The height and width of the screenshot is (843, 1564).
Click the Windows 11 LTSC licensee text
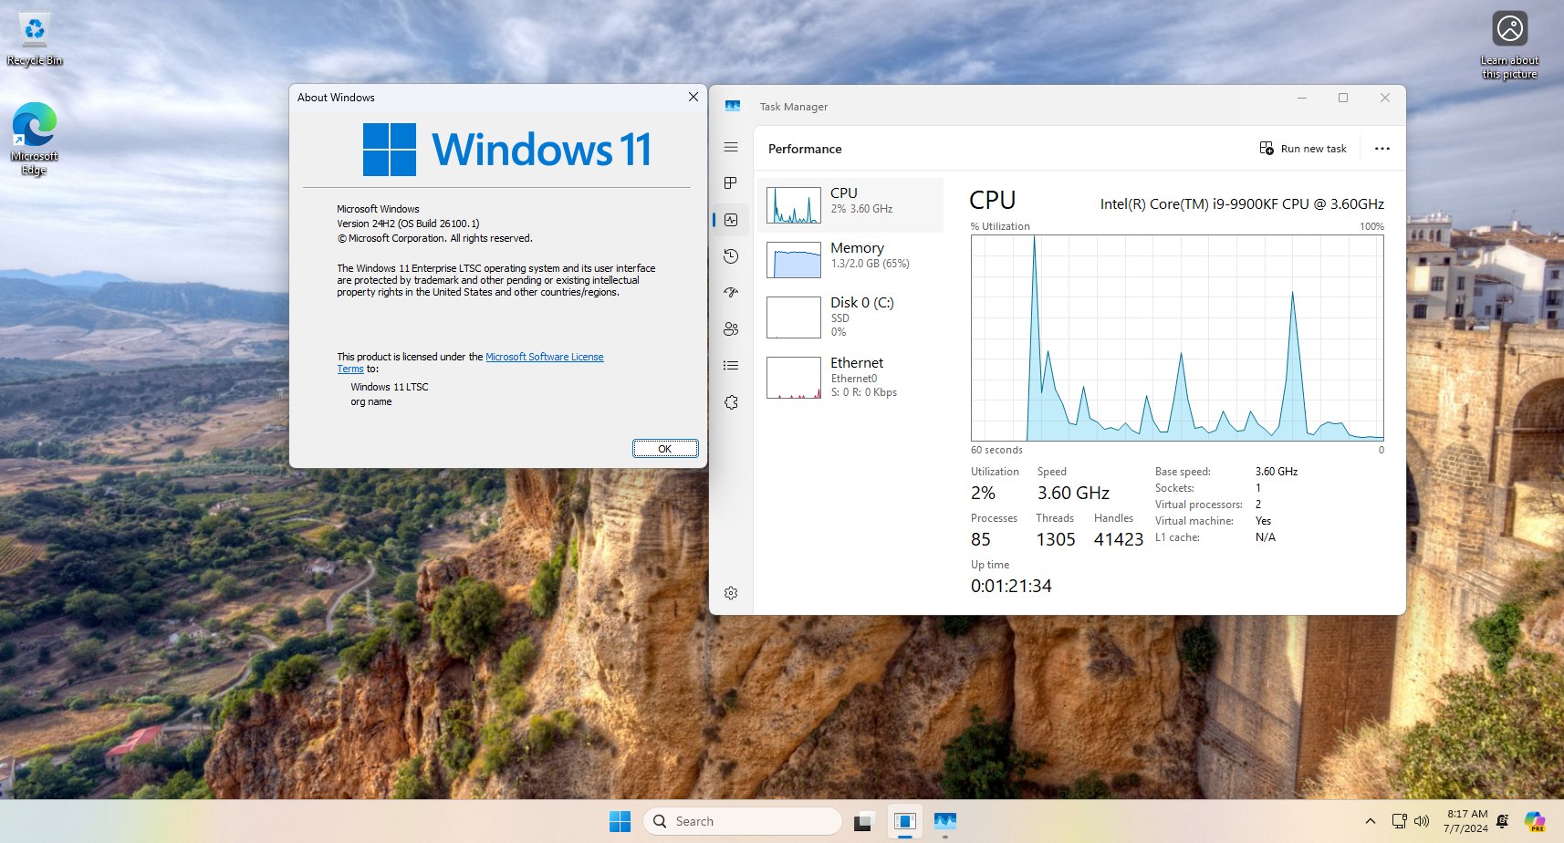pos(390,387)
